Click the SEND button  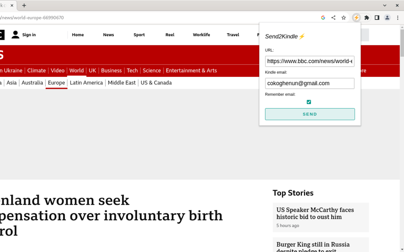tap(310, 114)
